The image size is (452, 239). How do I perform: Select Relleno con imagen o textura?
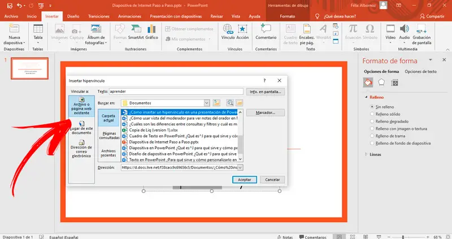(x=372, y=129)
